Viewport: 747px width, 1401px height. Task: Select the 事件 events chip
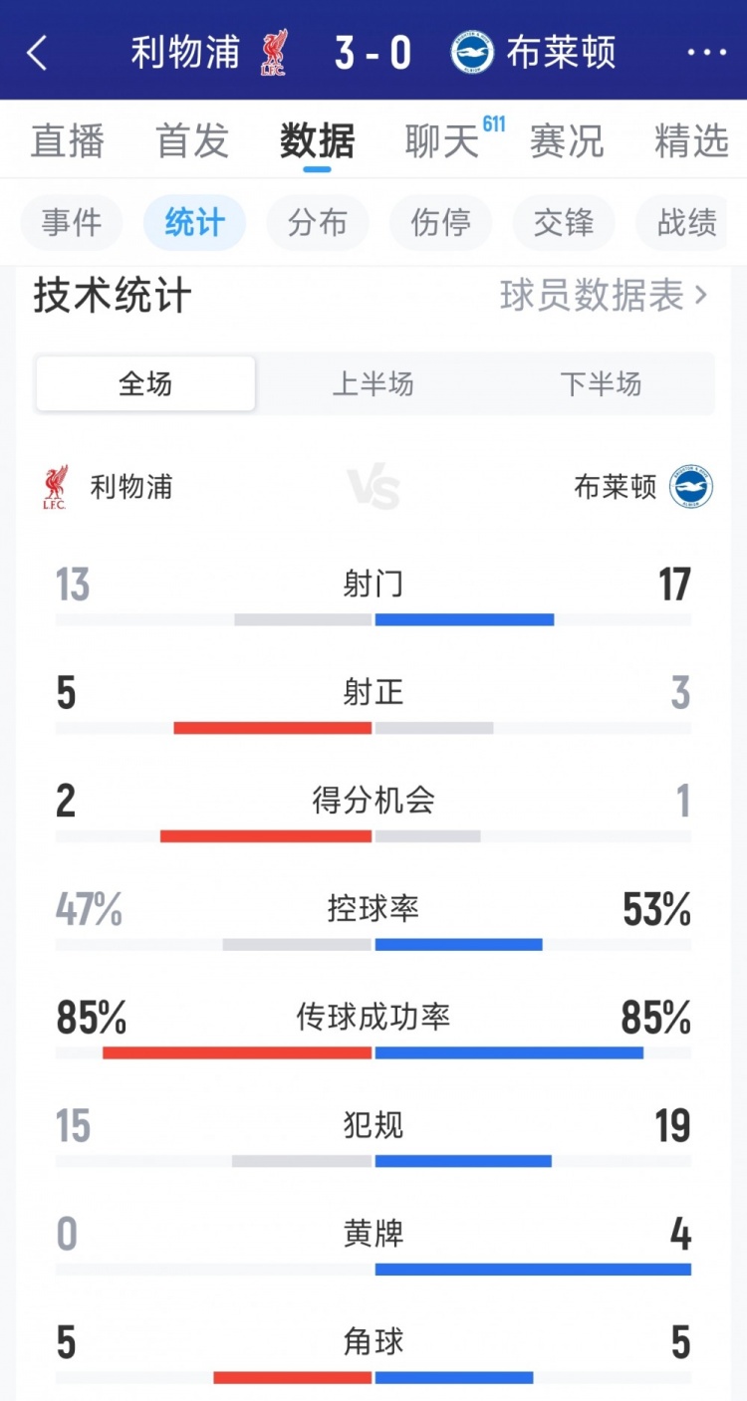(x=72, y=222)
